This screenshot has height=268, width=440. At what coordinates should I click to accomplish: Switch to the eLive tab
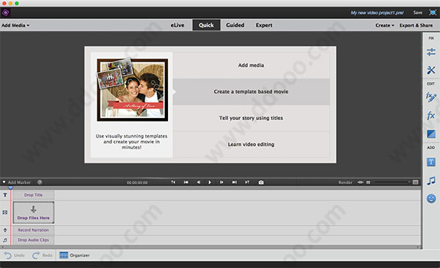(177, 25)
